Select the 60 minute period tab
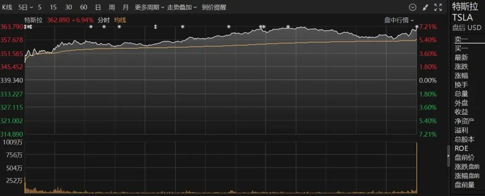Screen dimensions: 485x196 pyautogui.click(x=84, y=8)
